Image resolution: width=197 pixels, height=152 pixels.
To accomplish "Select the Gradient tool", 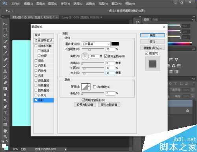I will 5,89.
